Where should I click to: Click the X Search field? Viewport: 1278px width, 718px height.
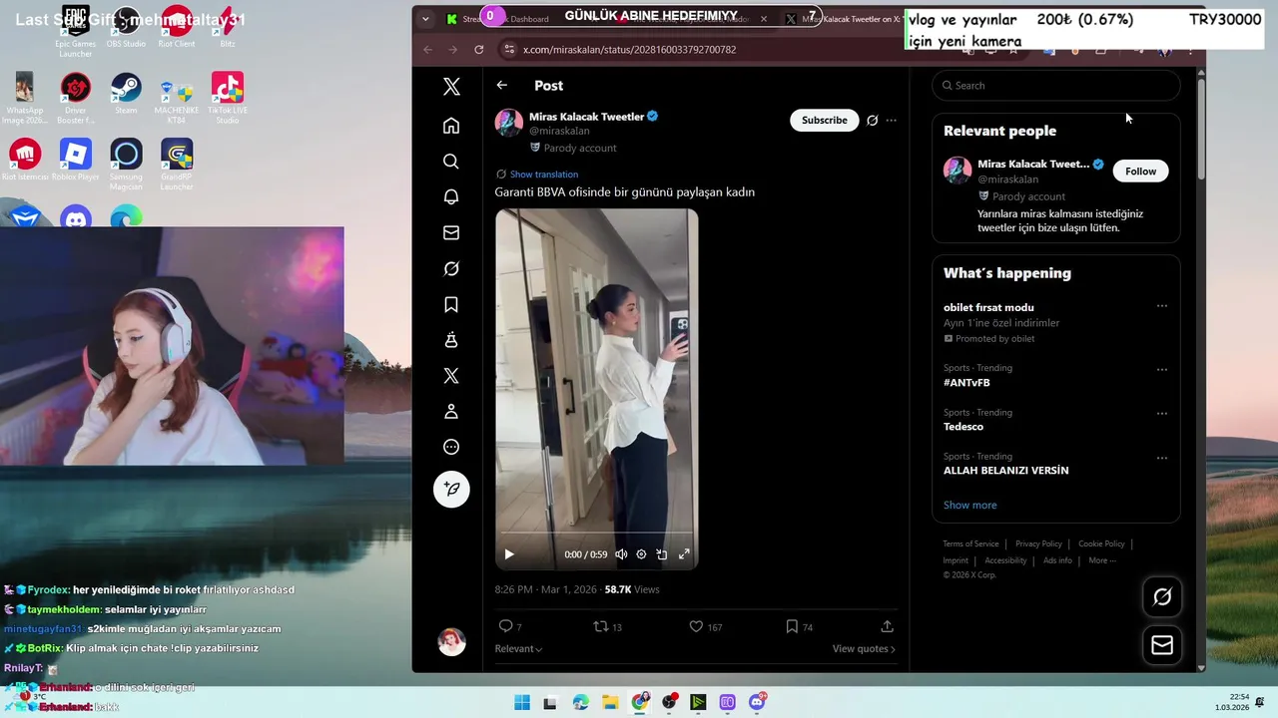1056,86
